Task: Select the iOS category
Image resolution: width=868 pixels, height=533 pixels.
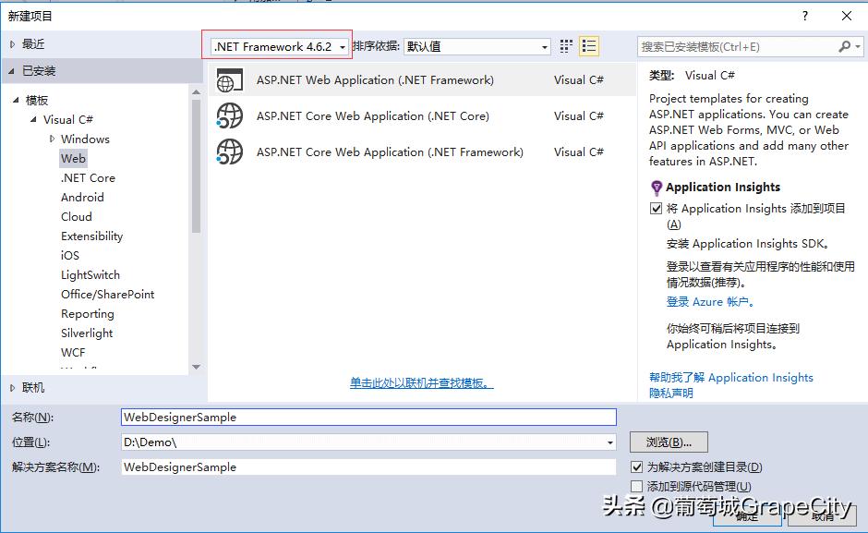Action: click(x=70, y=256)
